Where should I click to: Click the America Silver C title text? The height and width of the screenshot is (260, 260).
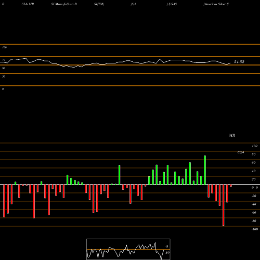coord(216,4)
